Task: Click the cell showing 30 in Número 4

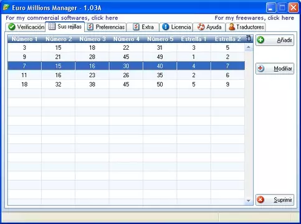Action: 126,66
